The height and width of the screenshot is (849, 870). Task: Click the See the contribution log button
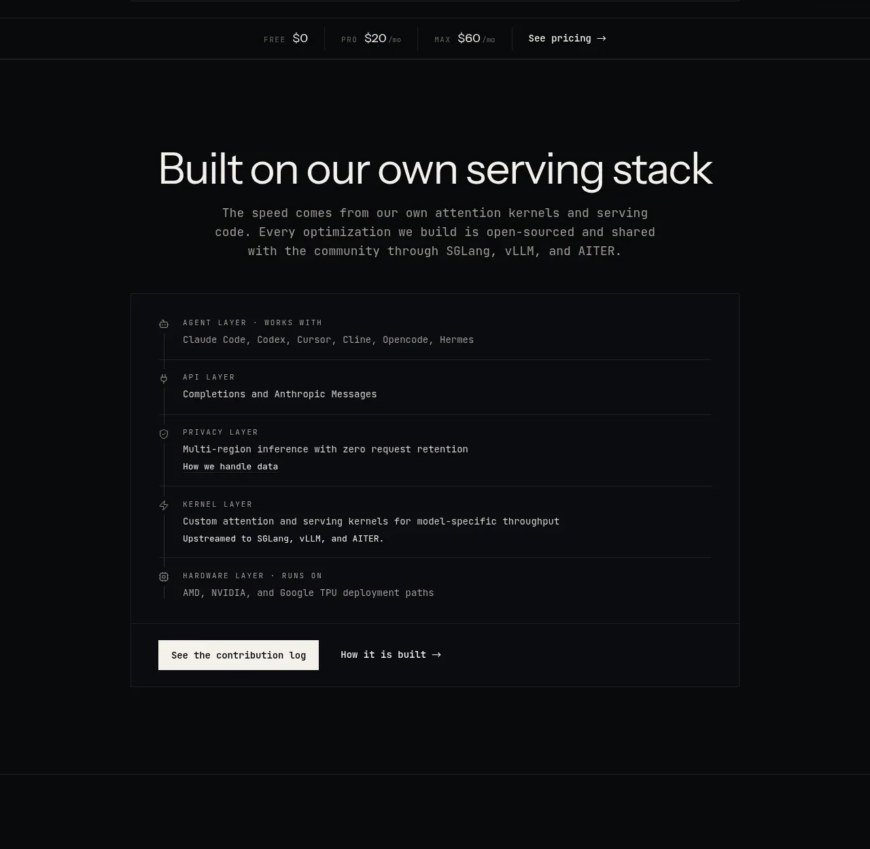pos(239,655)
